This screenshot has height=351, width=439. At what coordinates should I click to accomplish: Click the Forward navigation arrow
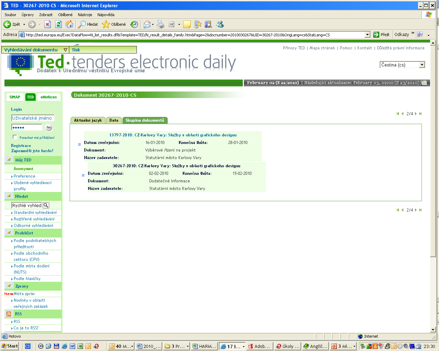(x=32, y=24)
